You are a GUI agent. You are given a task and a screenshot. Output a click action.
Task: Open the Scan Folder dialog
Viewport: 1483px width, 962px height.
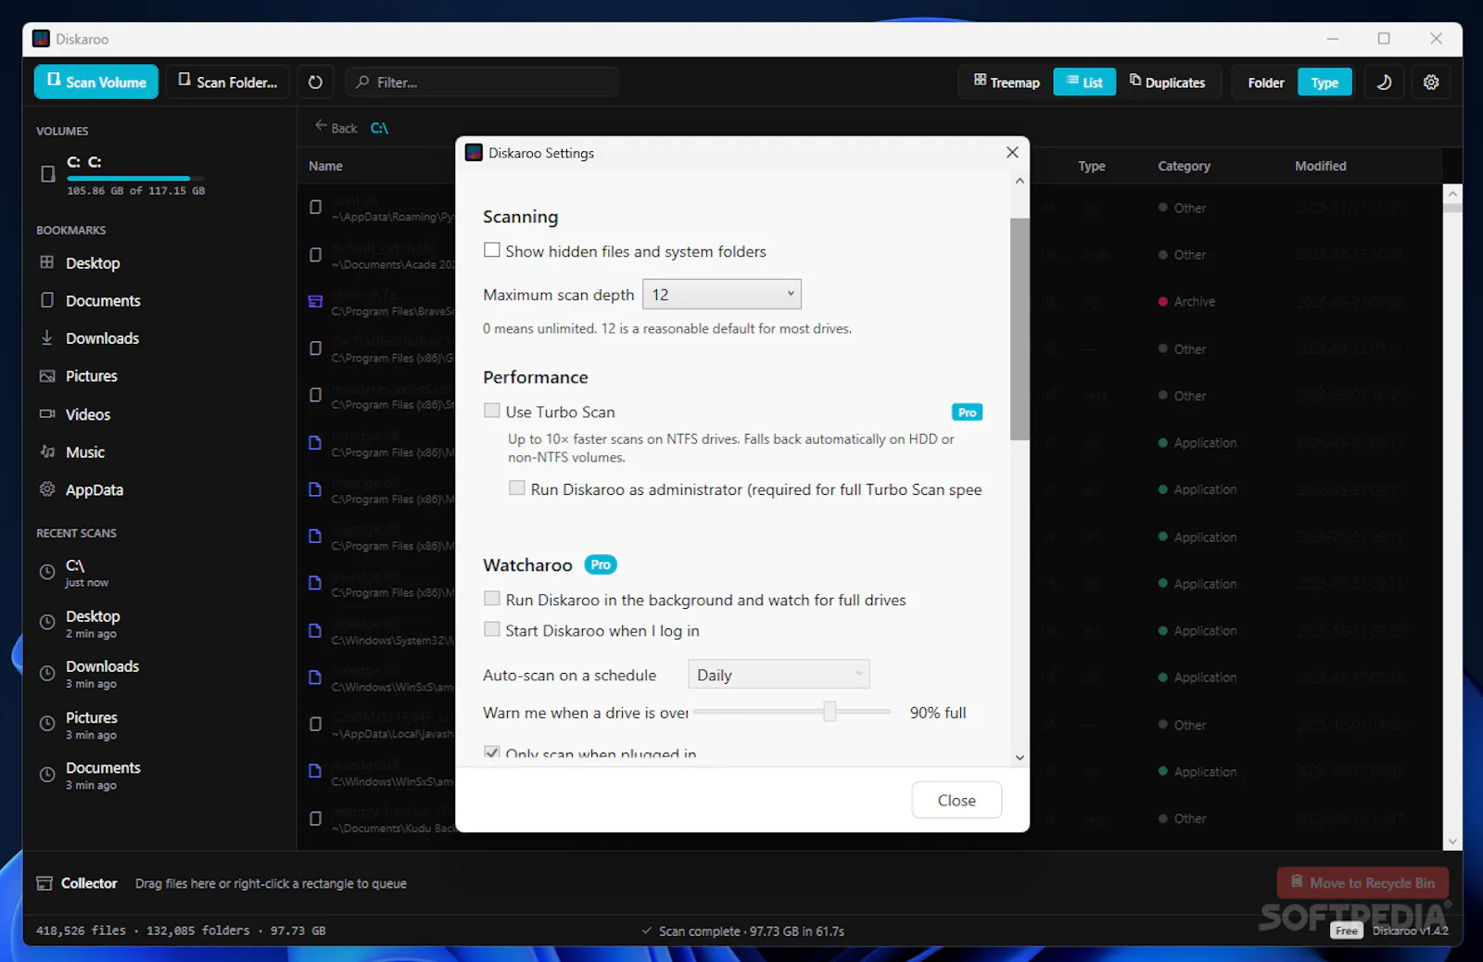tap(228, 82)
